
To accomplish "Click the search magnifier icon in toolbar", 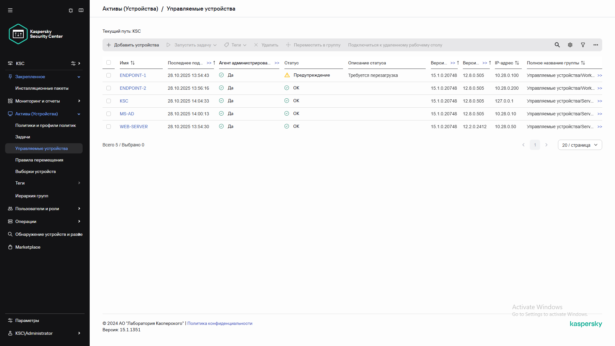I will pyautogui.click(x=557, y=45).
